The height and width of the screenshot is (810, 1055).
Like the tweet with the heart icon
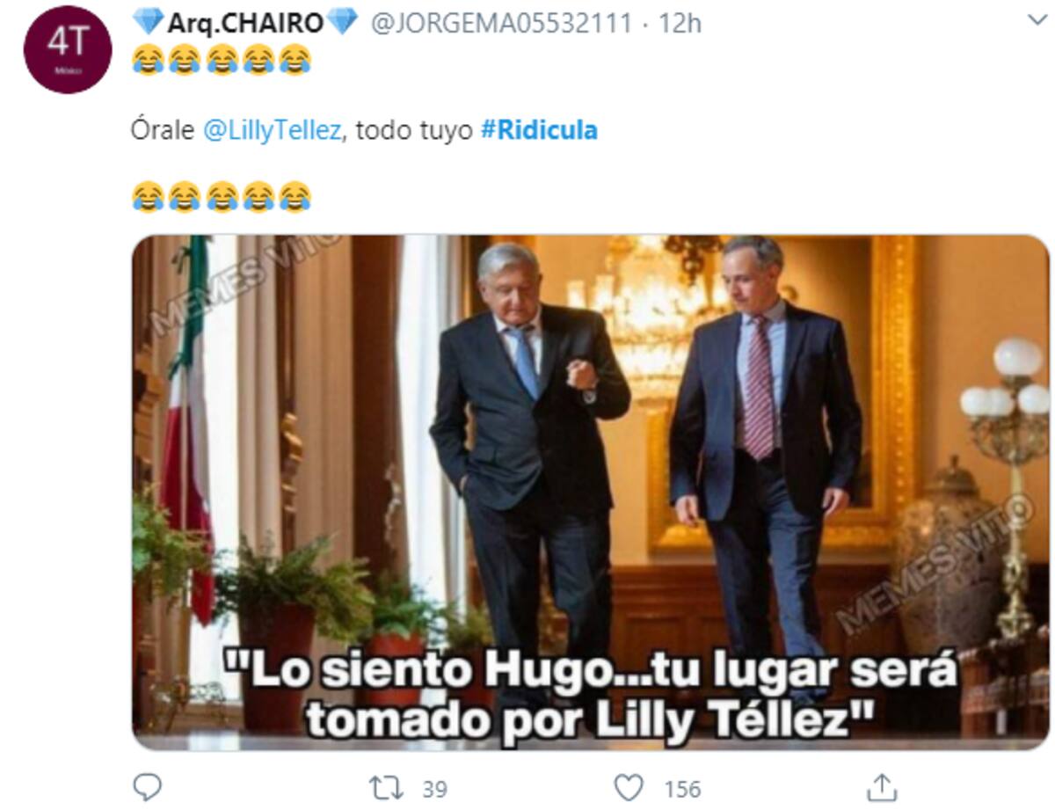(628, 788)
